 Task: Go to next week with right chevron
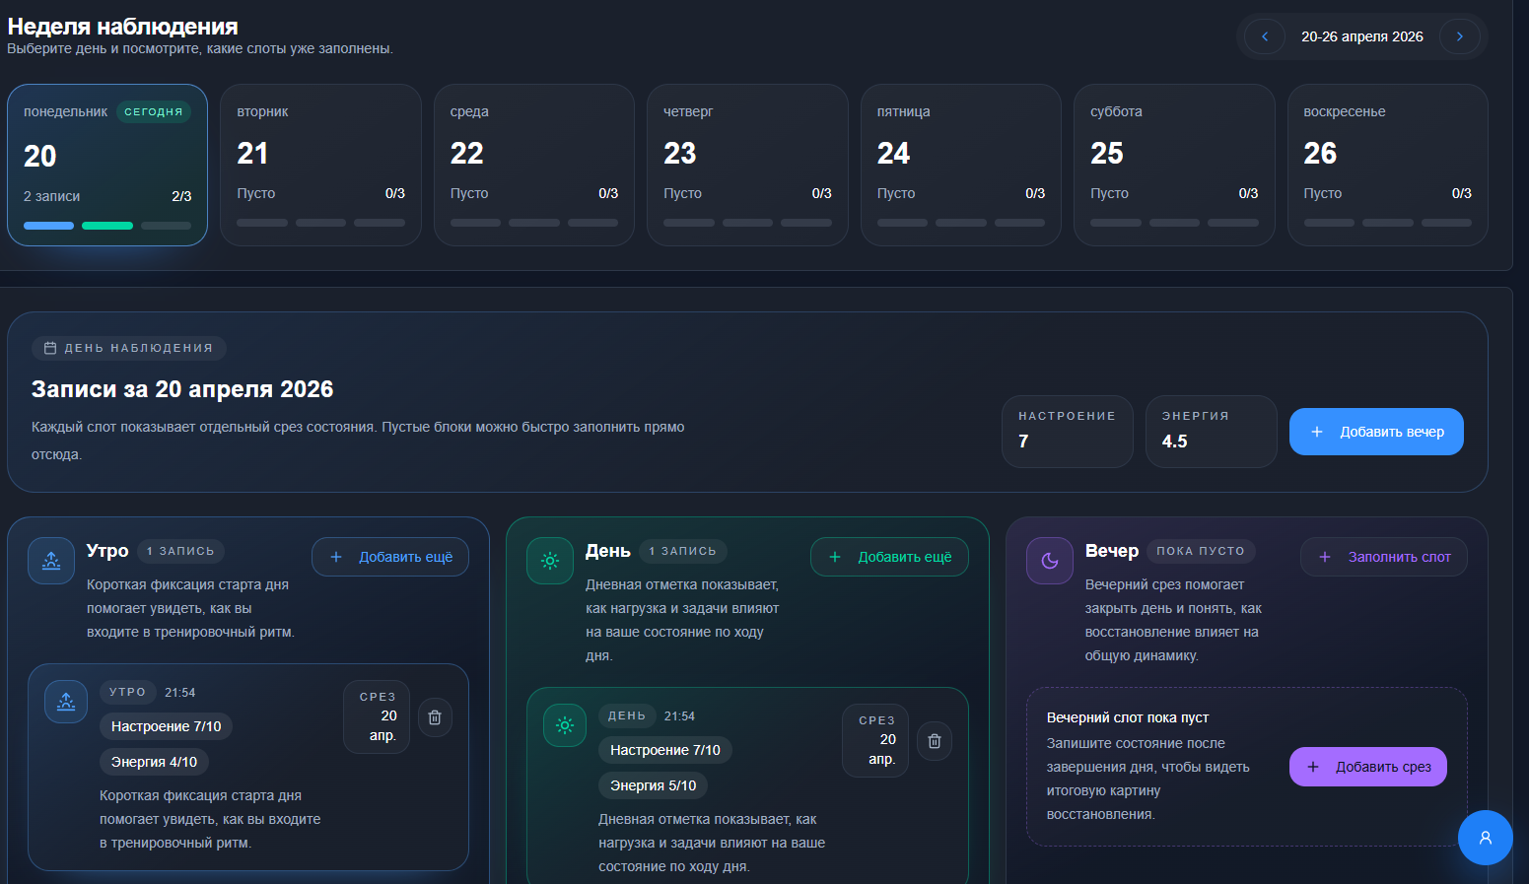click(x=1459, y=36)
